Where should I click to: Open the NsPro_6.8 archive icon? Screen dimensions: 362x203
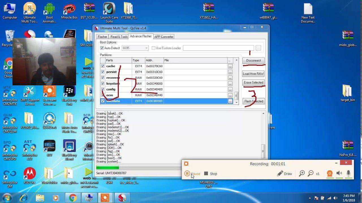point(348,148)
